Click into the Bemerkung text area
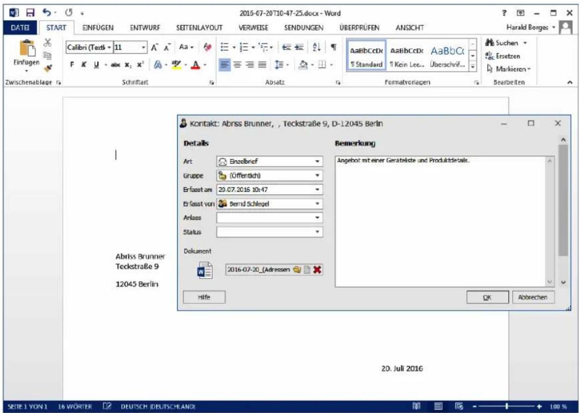Screen dimensions: 580x413 click(x=441, y=222)
